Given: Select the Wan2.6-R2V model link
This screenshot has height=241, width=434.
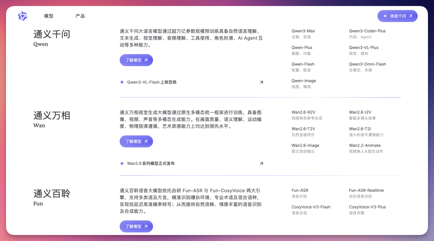Looking at the screenshot, I should point(303,112).
